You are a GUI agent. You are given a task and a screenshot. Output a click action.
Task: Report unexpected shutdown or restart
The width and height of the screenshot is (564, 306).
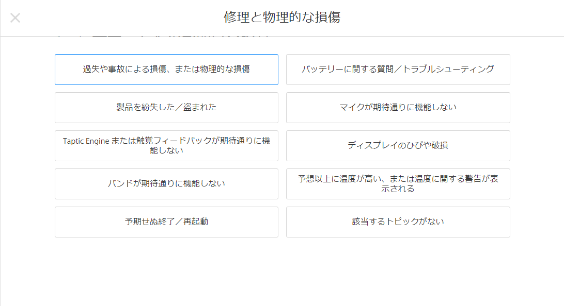[166, 222]
